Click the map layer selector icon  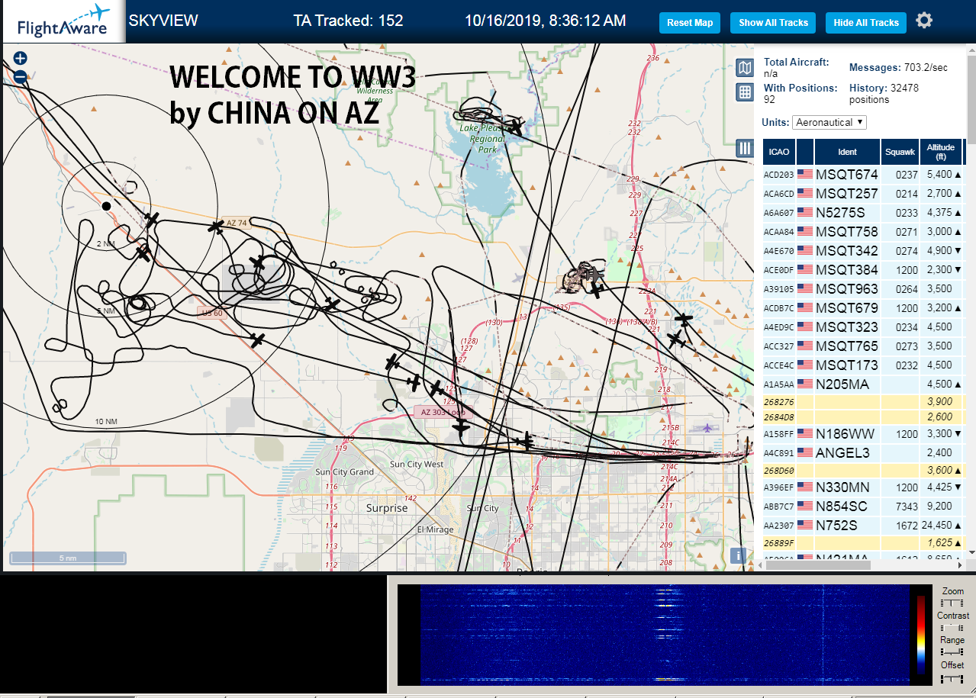click(x=745, y=69)
